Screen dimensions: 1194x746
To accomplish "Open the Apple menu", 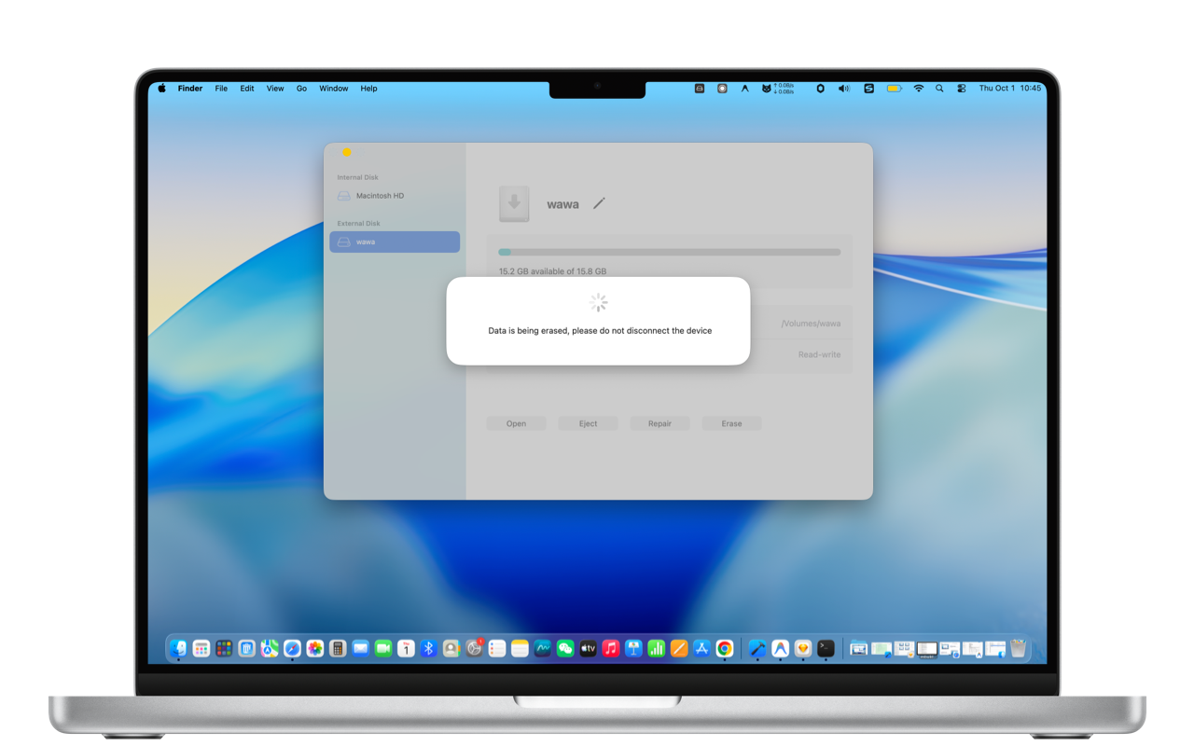I will tap(161, 89).
